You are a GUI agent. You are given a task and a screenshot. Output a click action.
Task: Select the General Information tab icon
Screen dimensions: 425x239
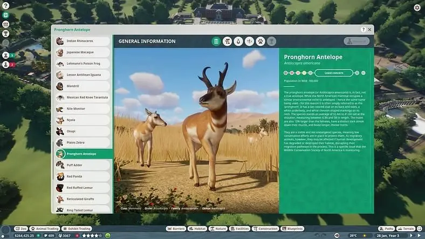(x=216, y=42)
